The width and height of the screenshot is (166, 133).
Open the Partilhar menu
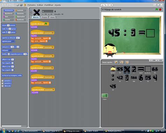pos(49,5)
